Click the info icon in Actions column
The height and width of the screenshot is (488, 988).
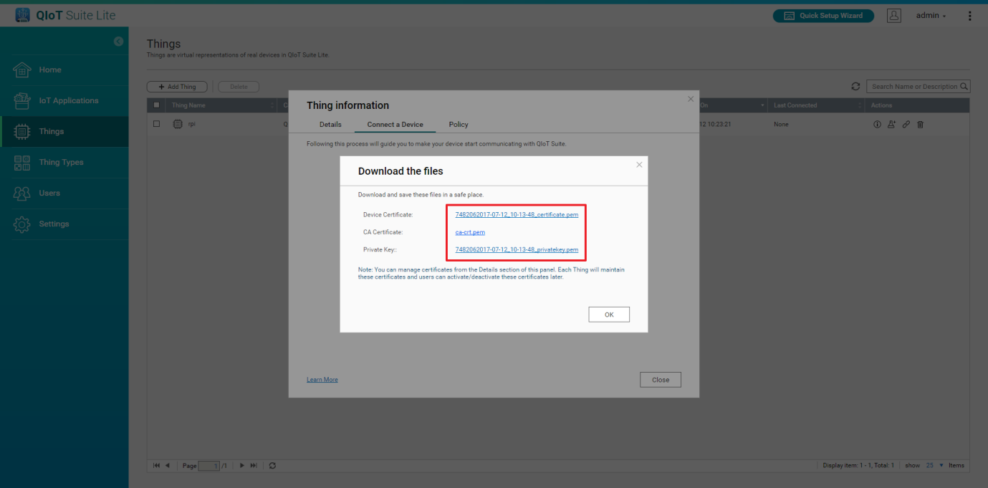point(877,125)
